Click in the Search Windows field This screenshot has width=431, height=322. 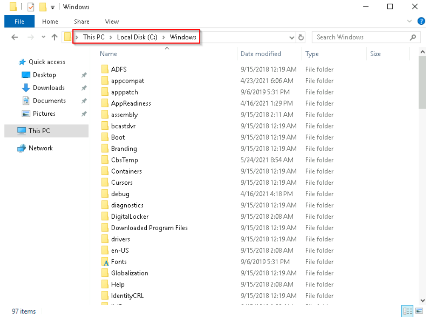(360, 37)
